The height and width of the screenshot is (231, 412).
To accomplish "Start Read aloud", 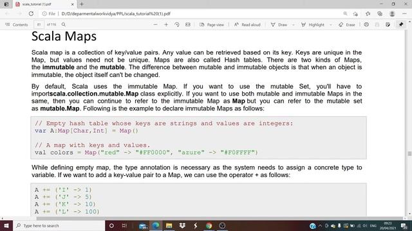I will pos(247,24).
